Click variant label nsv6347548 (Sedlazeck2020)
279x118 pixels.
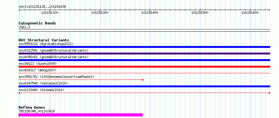click(43, 83)
